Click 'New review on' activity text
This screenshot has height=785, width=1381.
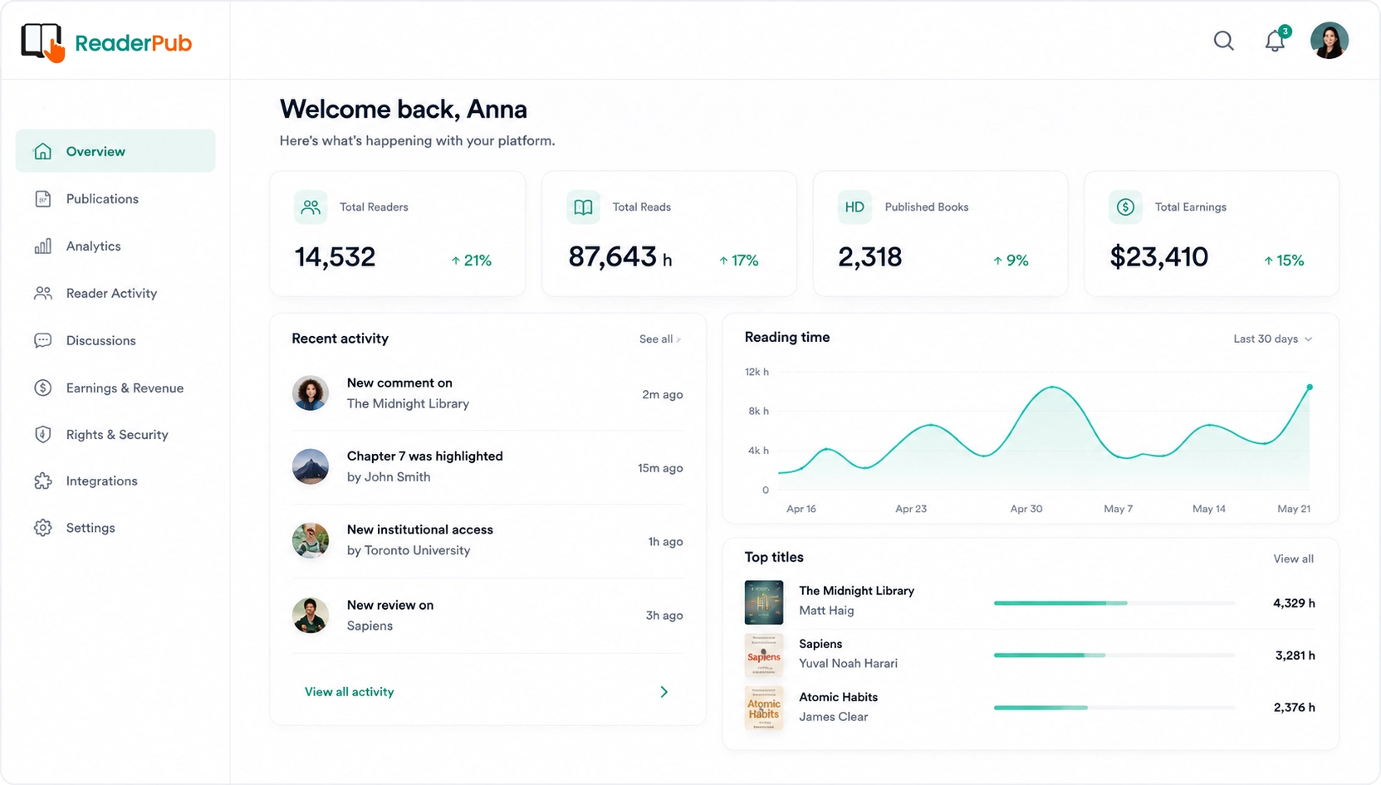pyautogui.click(x=390, y=605)
